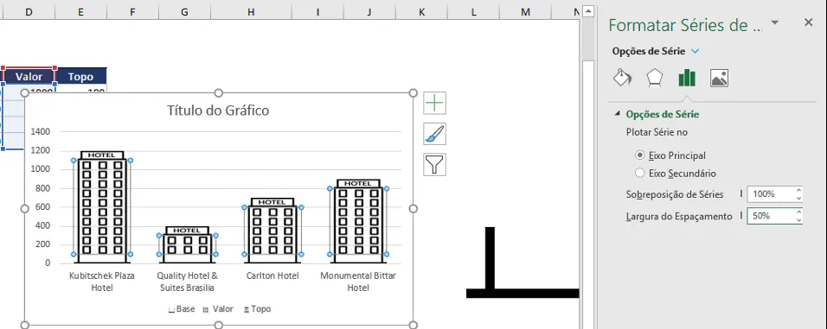
Task: Open Fill & Line paint bucket tab
Action: (x=622, y=78)
